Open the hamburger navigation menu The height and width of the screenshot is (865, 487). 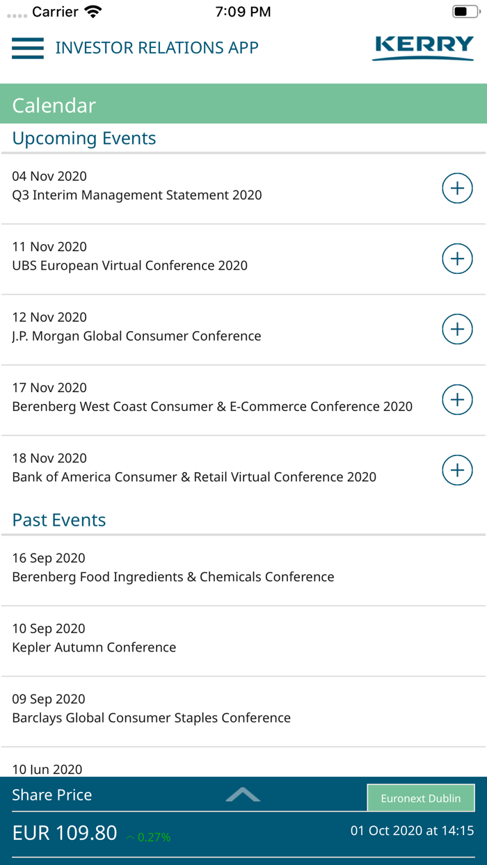27,48
